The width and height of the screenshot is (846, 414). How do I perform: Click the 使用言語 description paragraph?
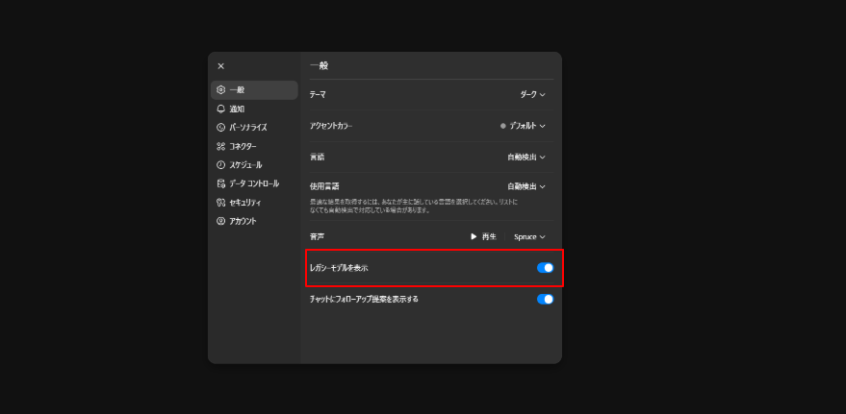[x=414, y=206]
